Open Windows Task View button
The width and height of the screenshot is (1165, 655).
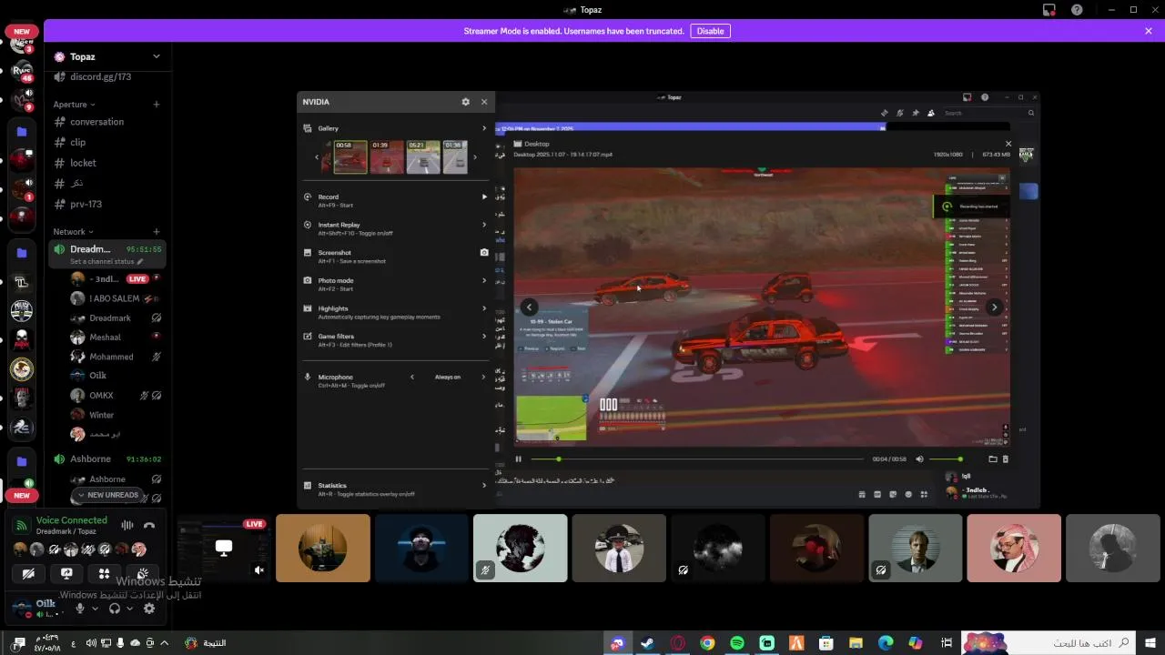946,643
